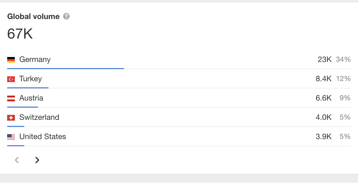Click the 8.4K Turkey volume value
The height and width of the screenshot is (184, 358).
coord(324,79)
